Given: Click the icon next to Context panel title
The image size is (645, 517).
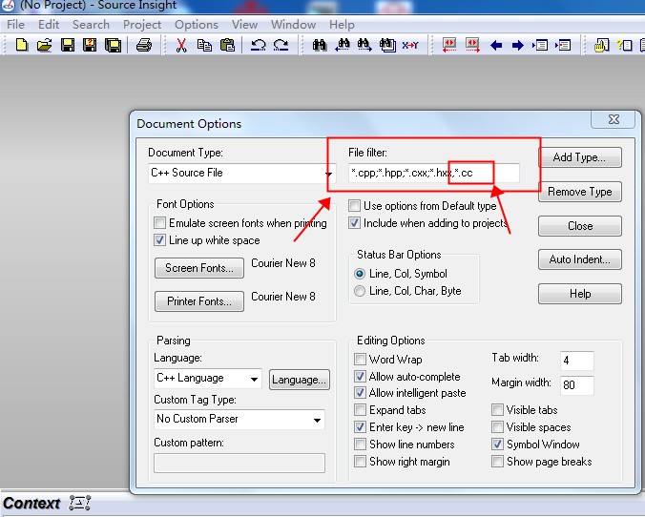Looking at the screenshot, I should tap(80, 503).
